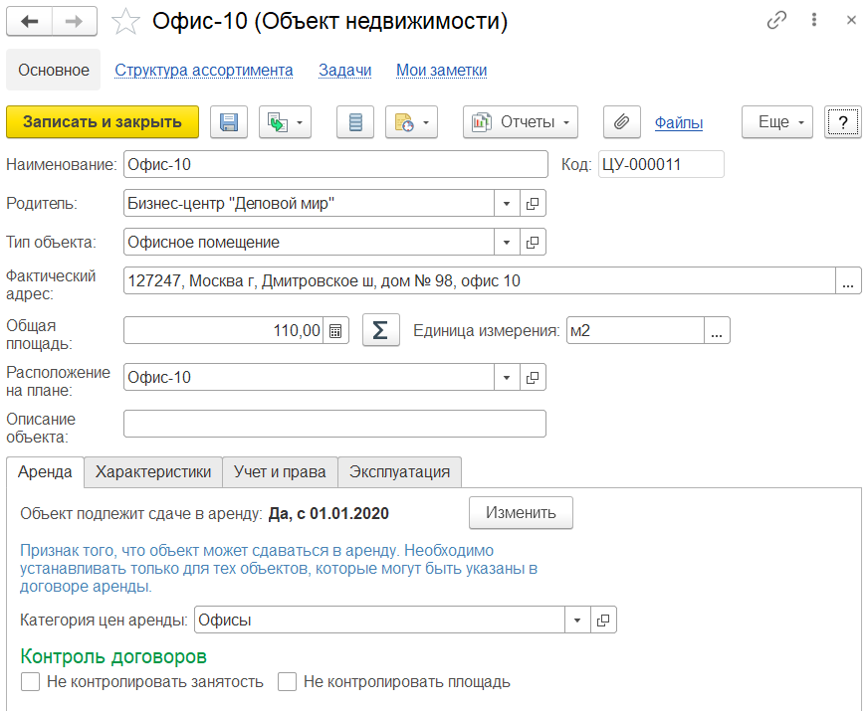
Task: Switch to the Характеристики tab
Action: point(153,472)
